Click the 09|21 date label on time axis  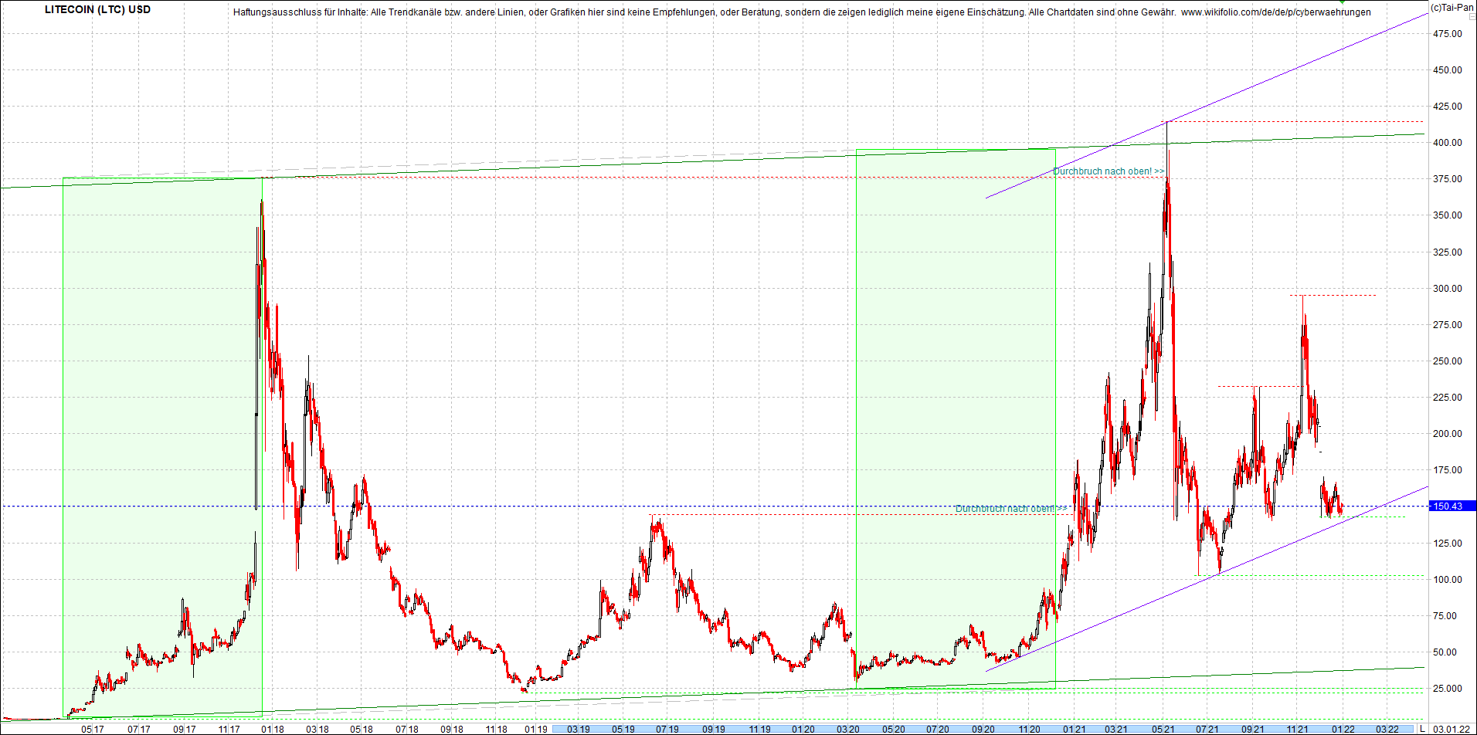[x=1252, y=729]
